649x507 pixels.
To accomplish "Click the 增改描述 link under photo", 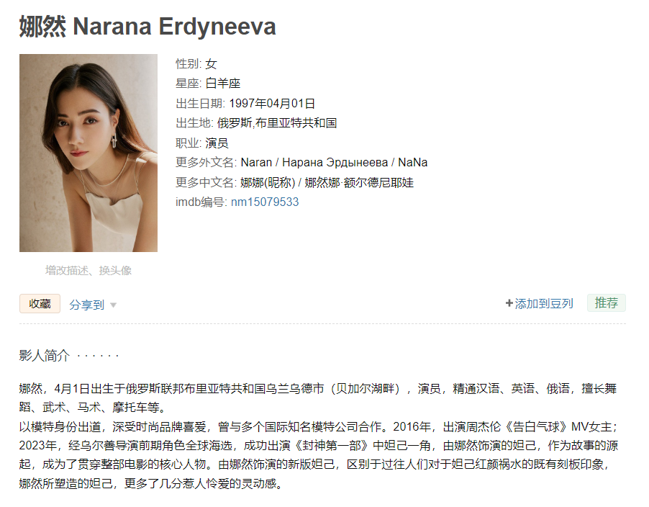I will (x=67, y=271).
